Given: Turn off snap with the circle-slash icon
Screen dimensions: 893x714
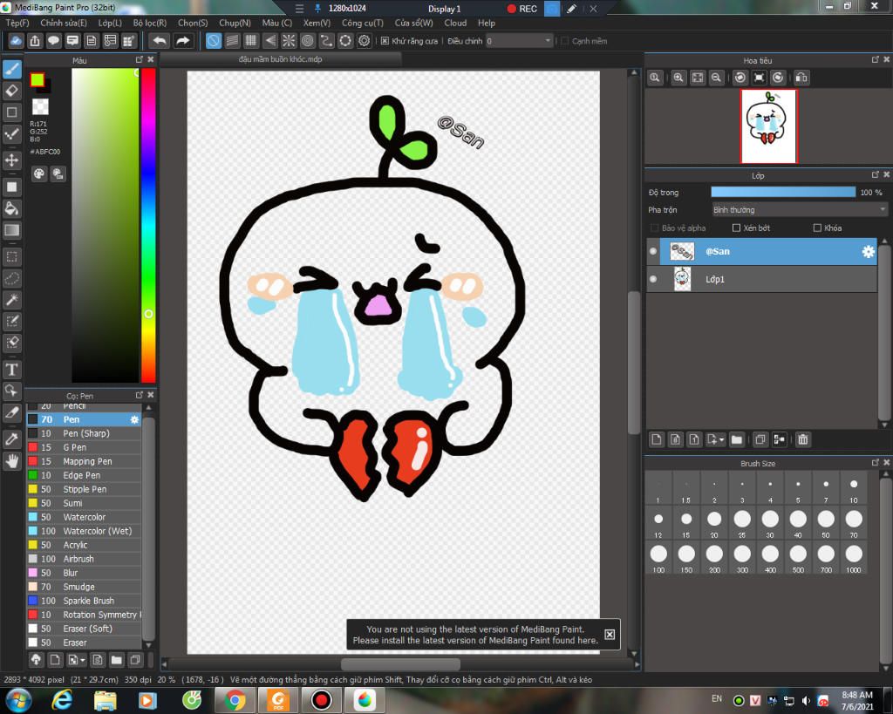Looking at the screenshot, I should pos(213,40).
